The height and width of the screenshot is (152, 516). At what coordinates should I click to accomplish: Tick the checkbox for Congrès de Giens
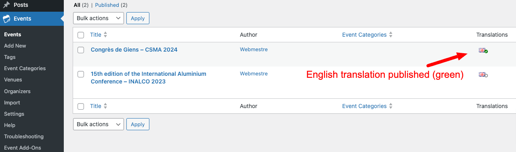[81, 50]
